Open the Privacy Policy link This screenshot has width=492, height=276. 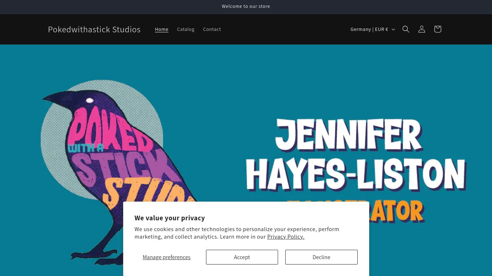pos(286,236)
